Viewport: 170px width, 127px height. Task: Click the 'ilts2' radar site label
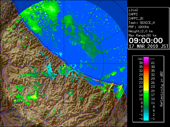(x=133, y=10)
